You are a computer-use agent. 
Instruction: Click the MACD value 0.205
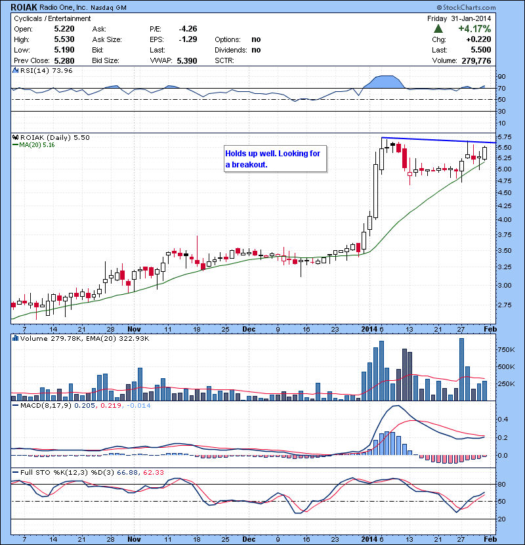point(85,405)
